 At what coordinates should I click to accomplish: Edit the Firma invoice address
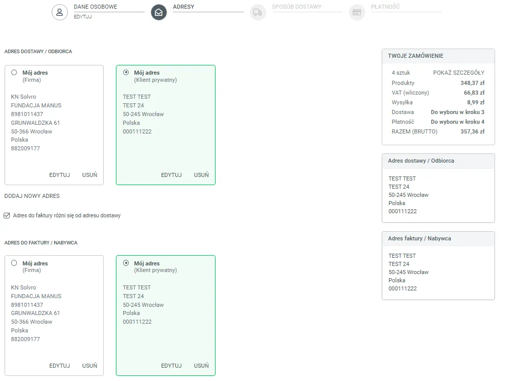tap(59, 366)
